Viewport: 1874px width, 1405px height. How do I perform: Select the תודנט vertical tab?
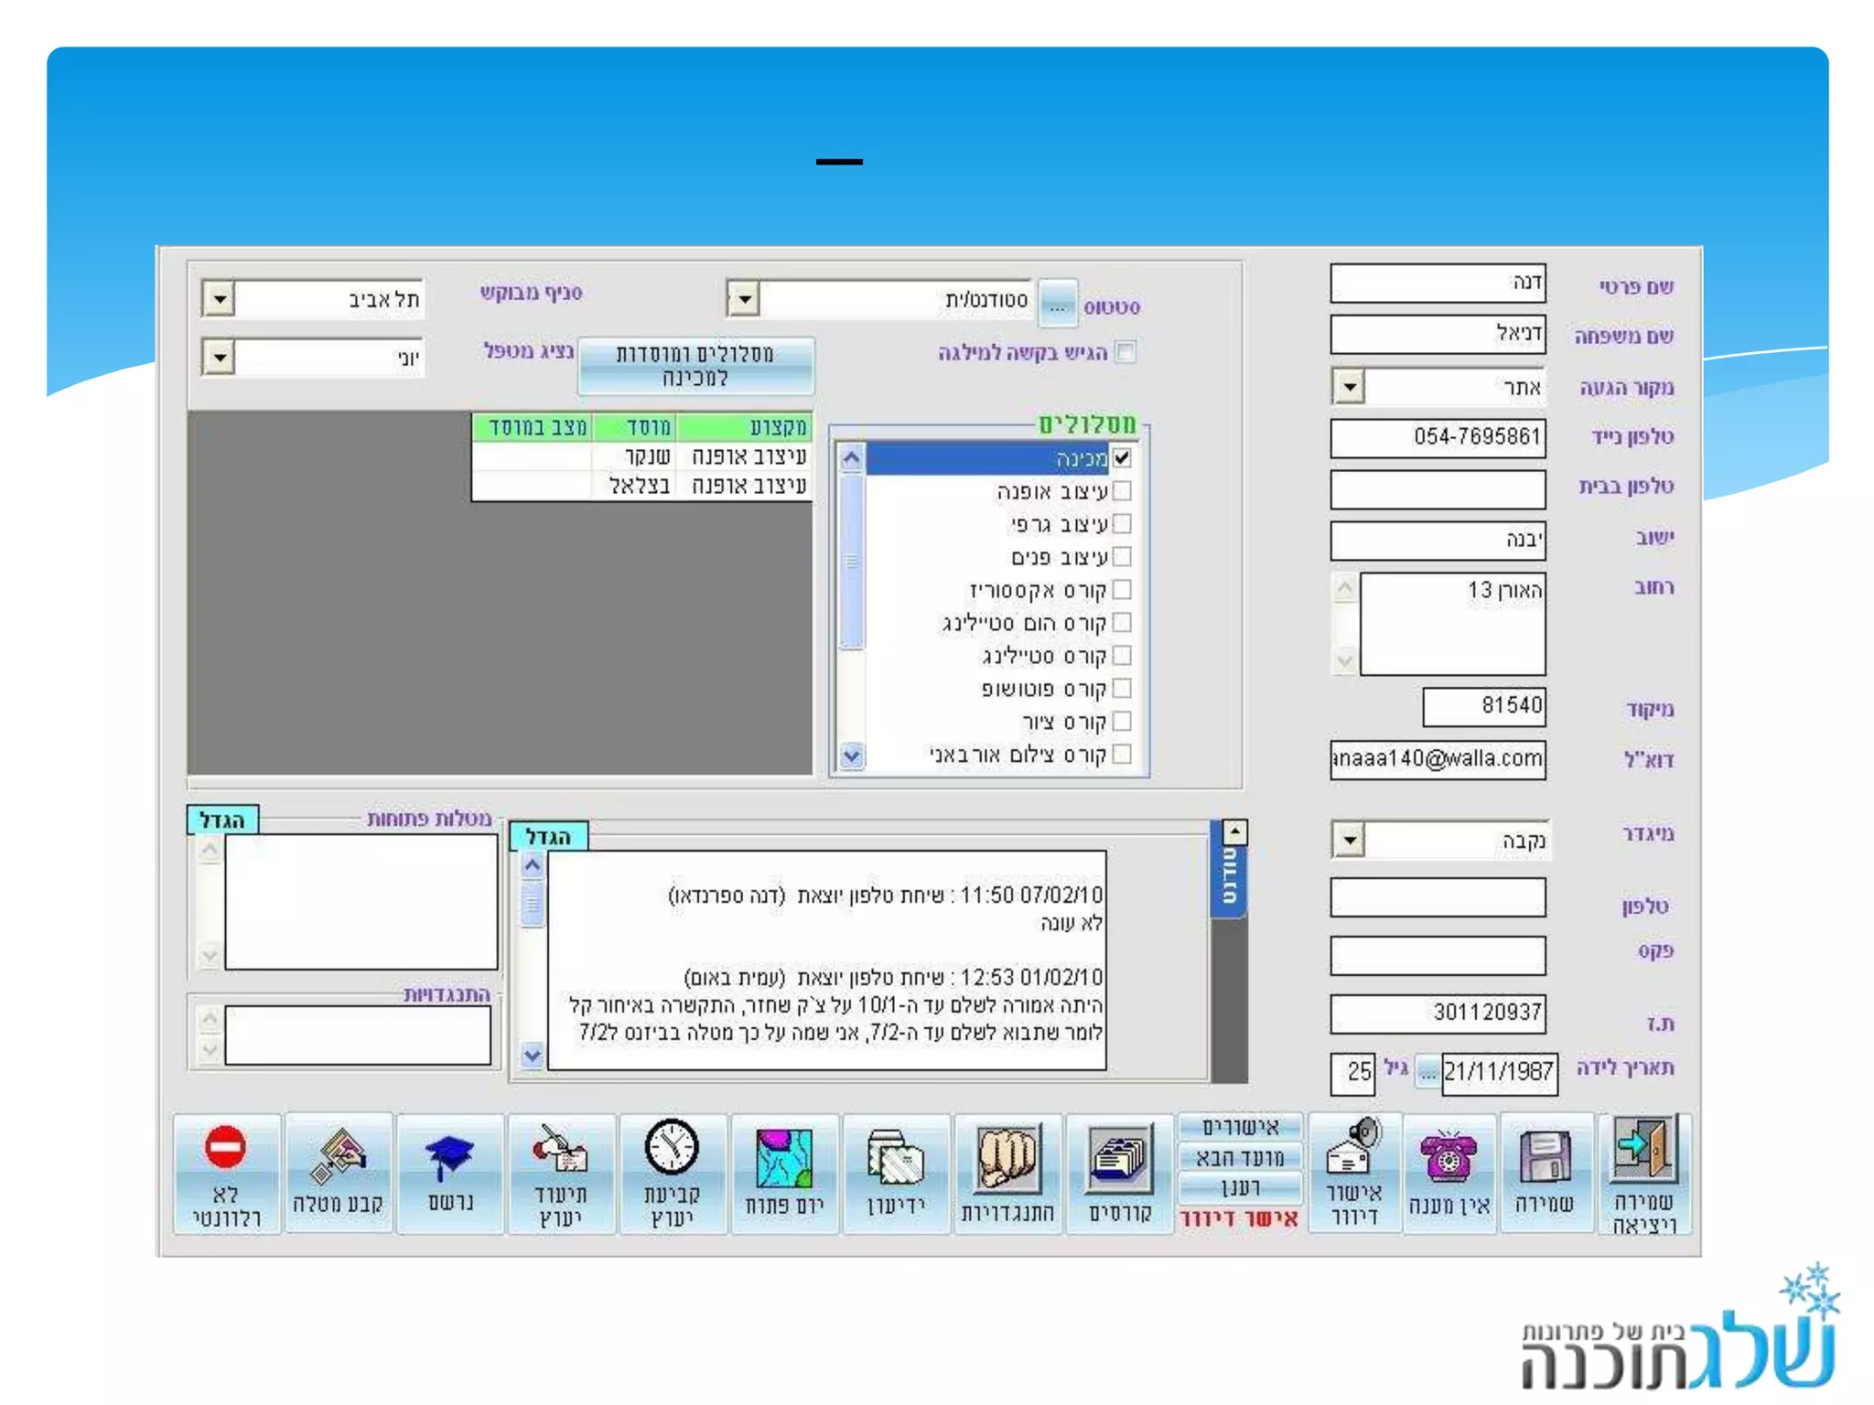[1229, 876]
